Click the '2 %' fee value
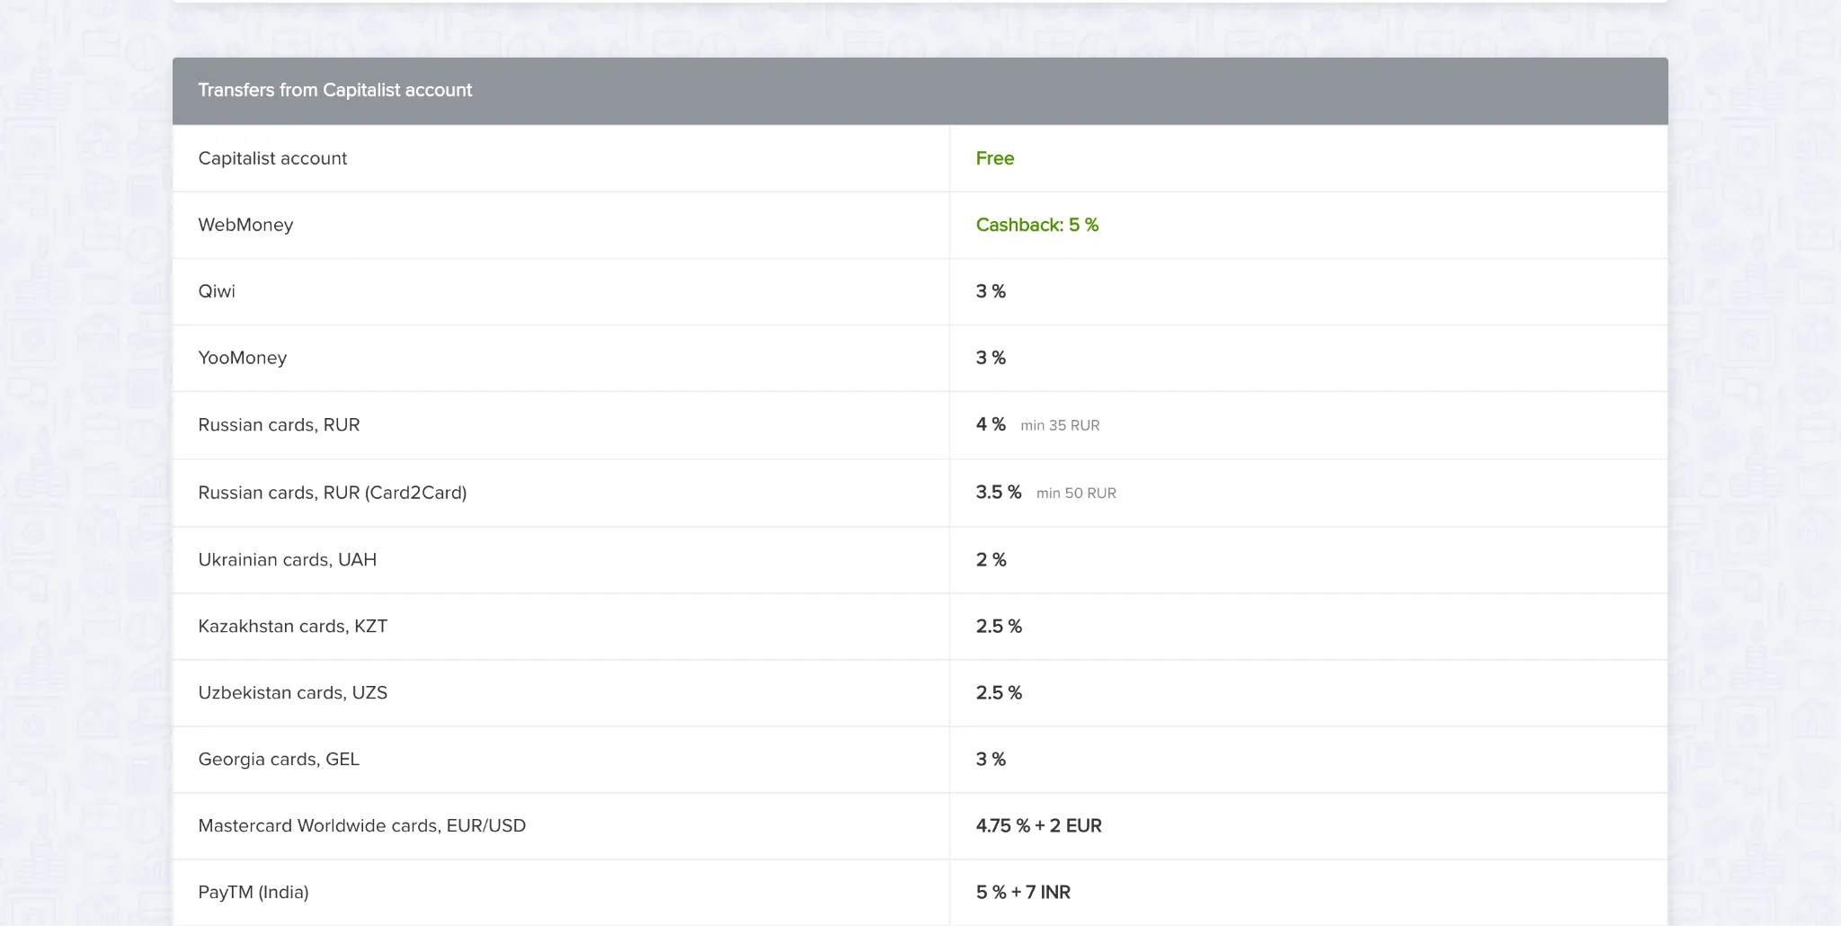 (x=991, y=559)
